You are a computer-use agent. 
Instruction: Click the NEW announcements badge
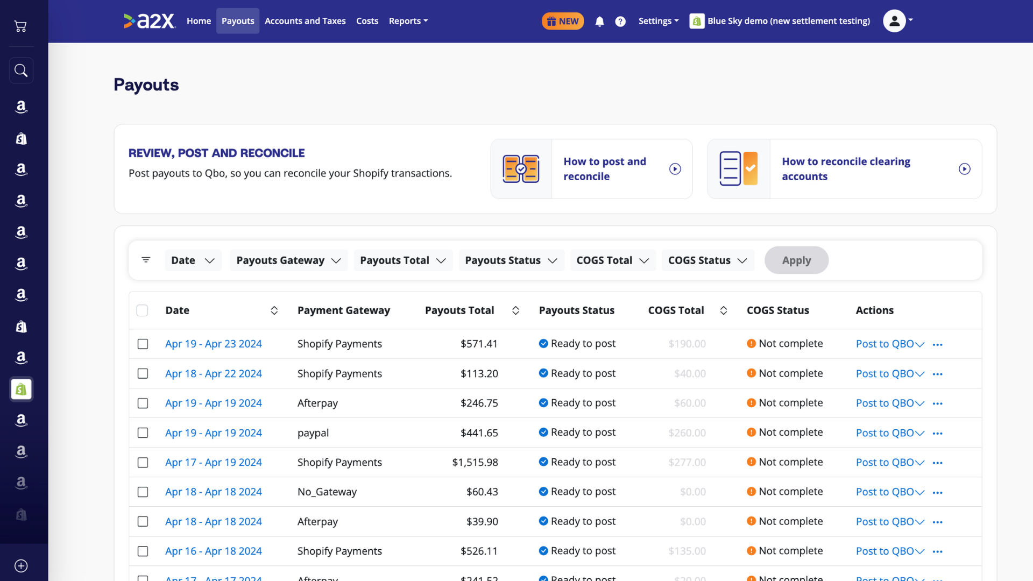[563, 21]
